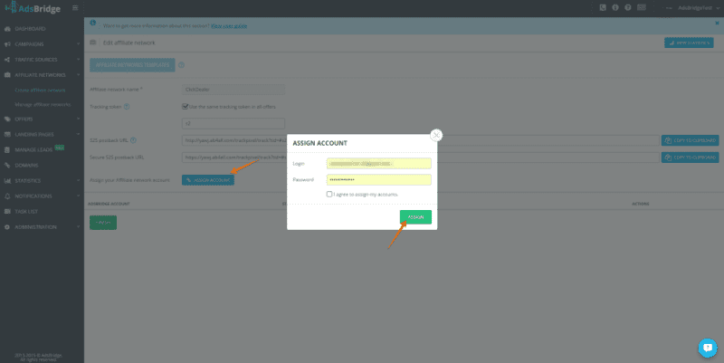Click the info circle icon in top bar
This screenshot has height=363, width=724.
615,7
